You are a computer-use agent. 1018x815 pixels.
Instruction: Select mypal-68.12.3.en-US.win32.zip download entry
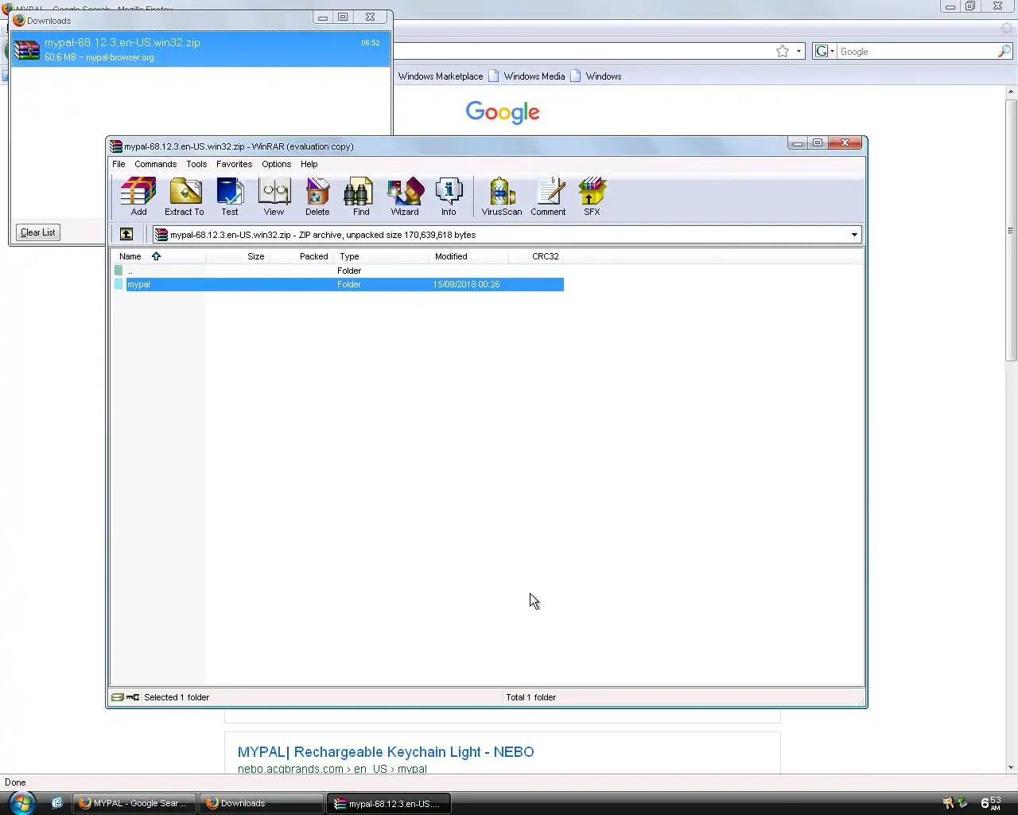point(200,49)
